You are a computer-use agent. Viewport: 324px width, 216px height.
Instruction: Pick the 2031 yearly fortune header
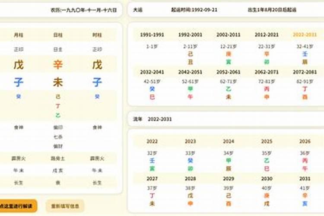tap(305, 178)
